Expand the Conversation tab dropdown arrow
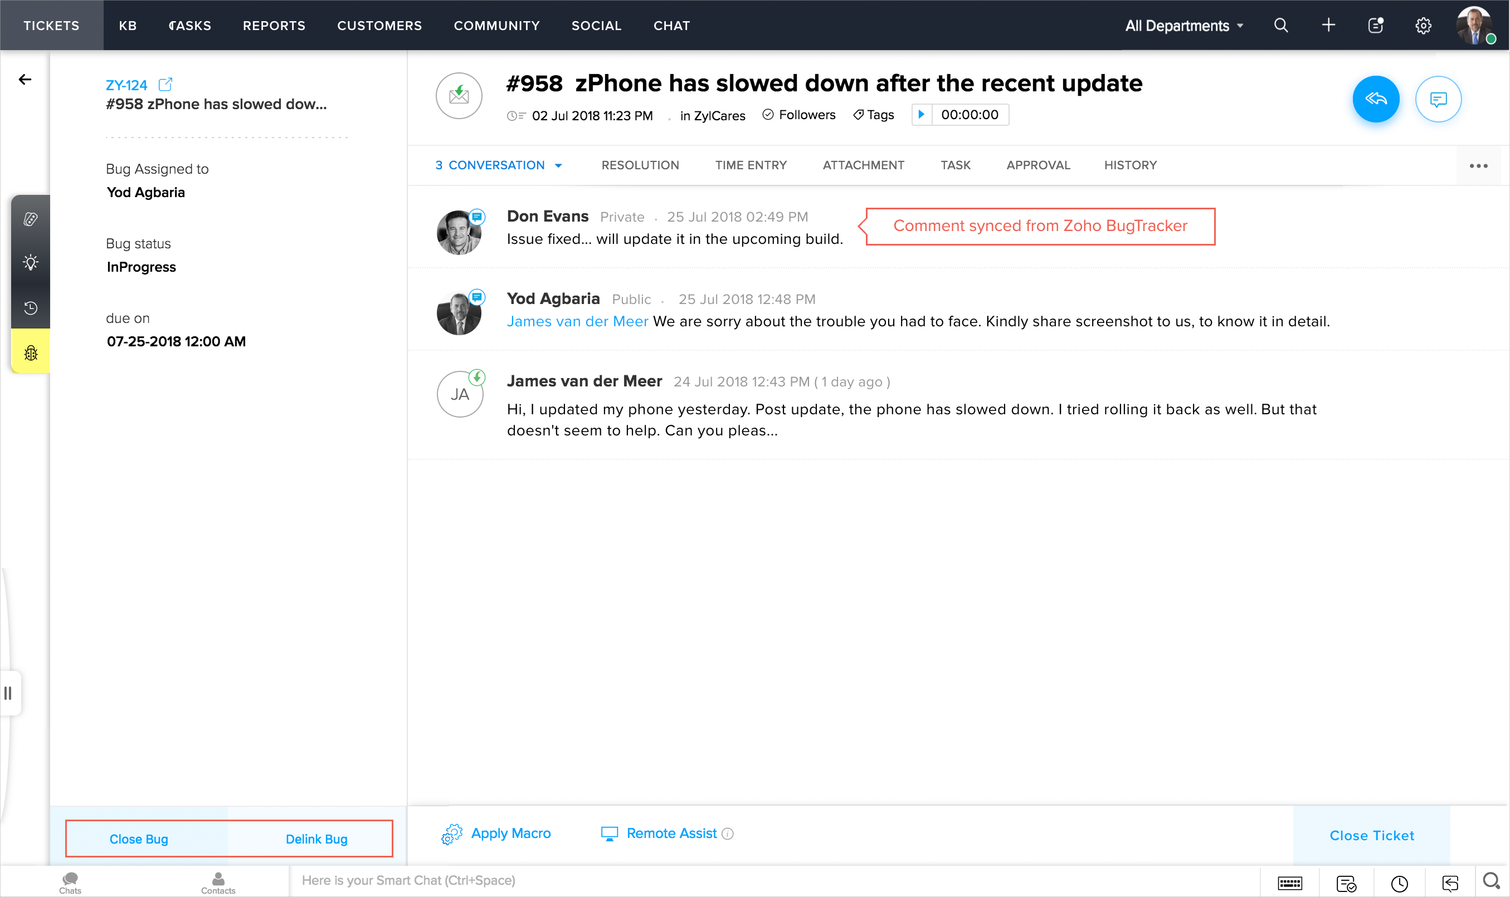1510x897 pixels. pos(558,165)
